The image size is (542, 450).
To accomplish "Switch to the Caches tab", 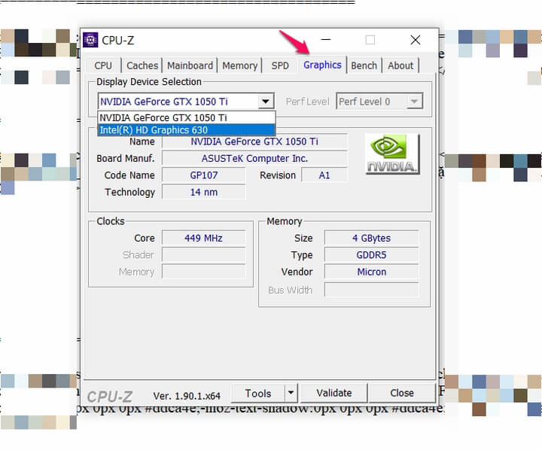I will coord(142,65).
